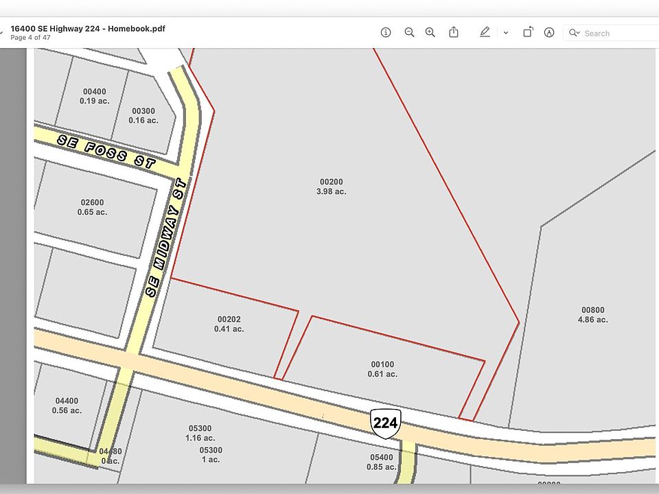Select parcel 00200 label on map
Viewport: 659px width, 494px height.
tap(331, 187)
